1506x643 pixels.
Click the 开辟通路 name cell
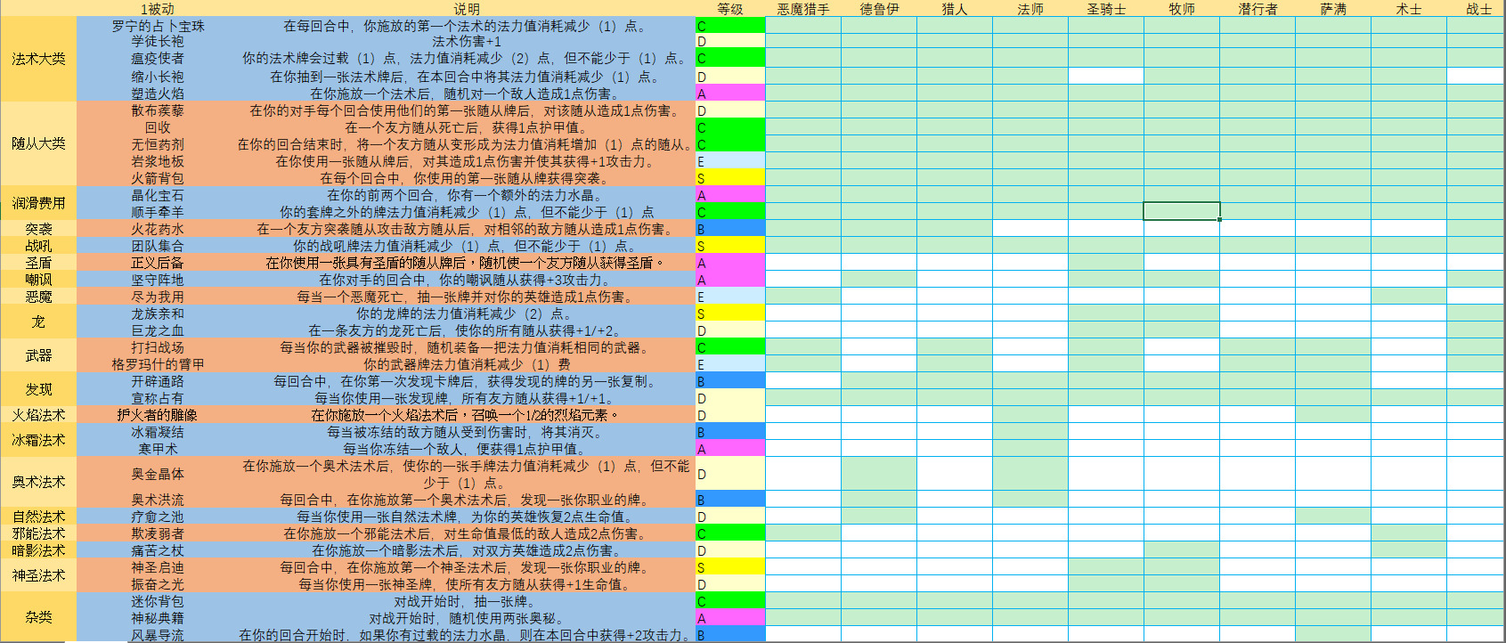[158, 381]
